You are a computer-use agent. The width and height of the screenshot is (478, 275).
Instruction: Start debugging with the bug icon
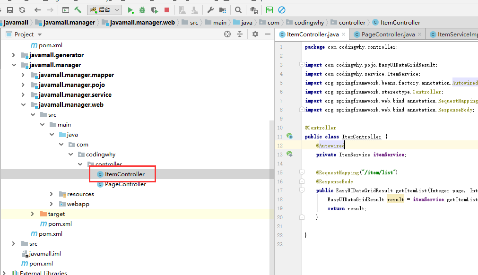click(x=142, y=9)
